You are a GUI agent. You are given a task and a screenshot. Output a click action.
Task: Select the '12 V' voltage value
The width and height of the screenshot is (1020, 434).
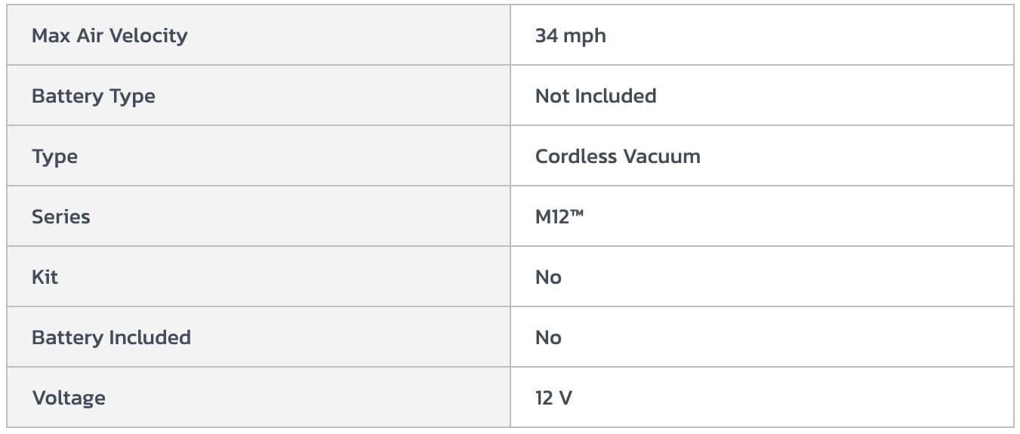point(553,398)
